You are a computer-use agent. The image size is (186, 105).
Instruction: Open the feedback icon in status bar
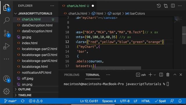tap(172, 101)
